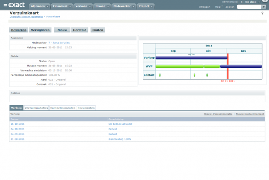Screen dimensions: 269x180
Task: Click the 'okt' month header in chart
Action: [x=208, y=51]
